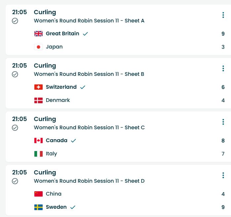The image size is (231, 217).
Task: Click the Canada flag icon
Action: [38, 140]
